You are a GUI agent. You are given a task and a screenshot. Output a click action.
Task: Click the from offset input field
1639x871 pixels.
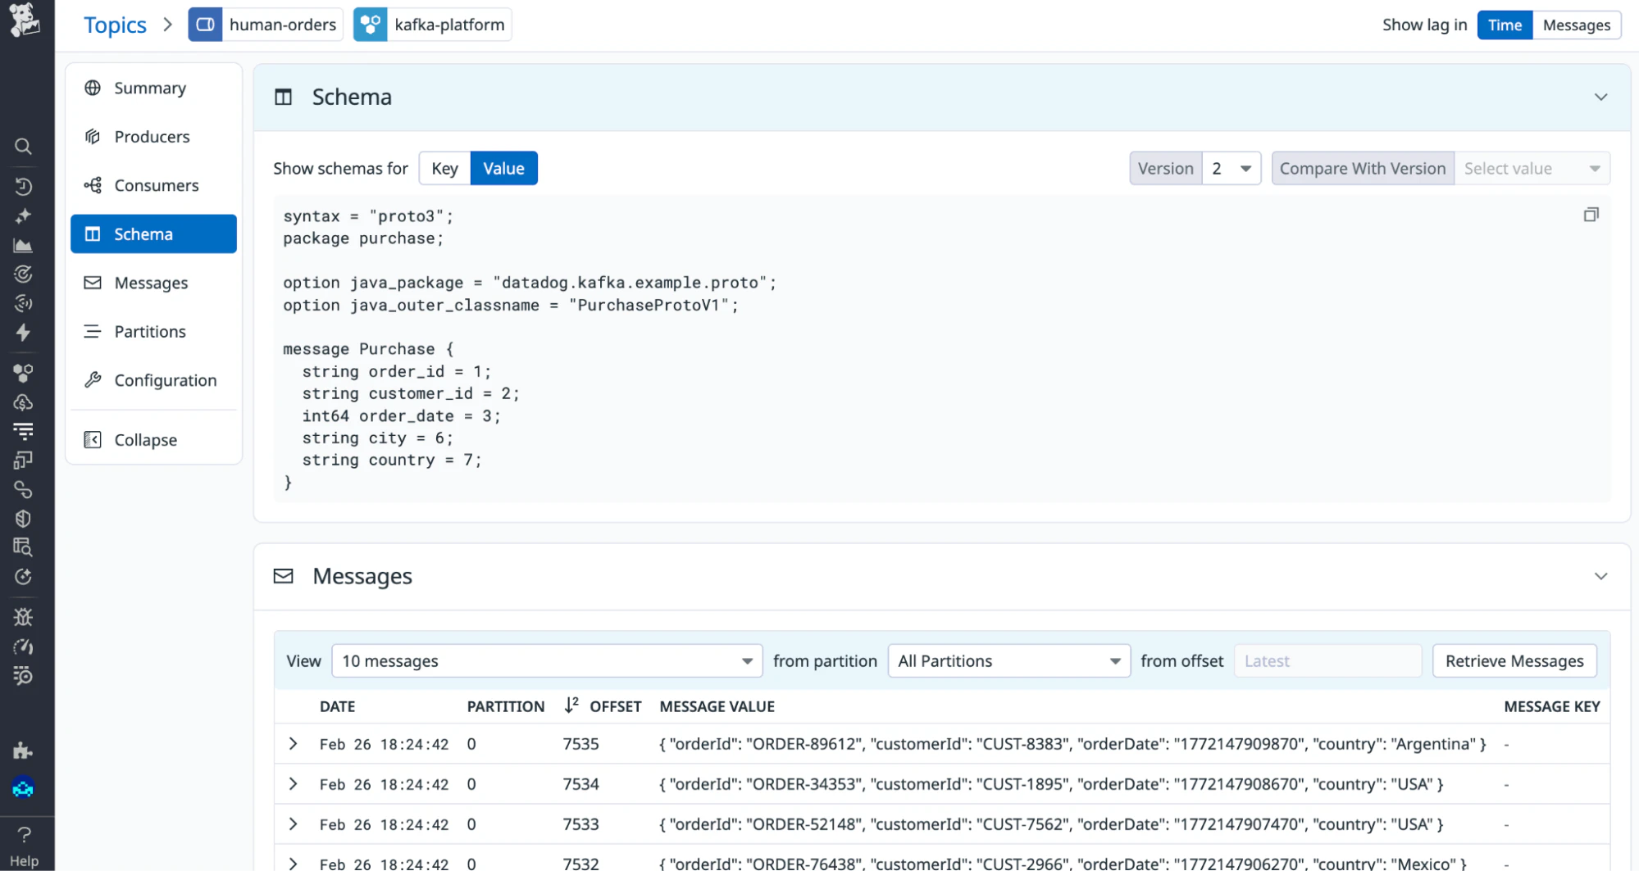pos(1327,661)
